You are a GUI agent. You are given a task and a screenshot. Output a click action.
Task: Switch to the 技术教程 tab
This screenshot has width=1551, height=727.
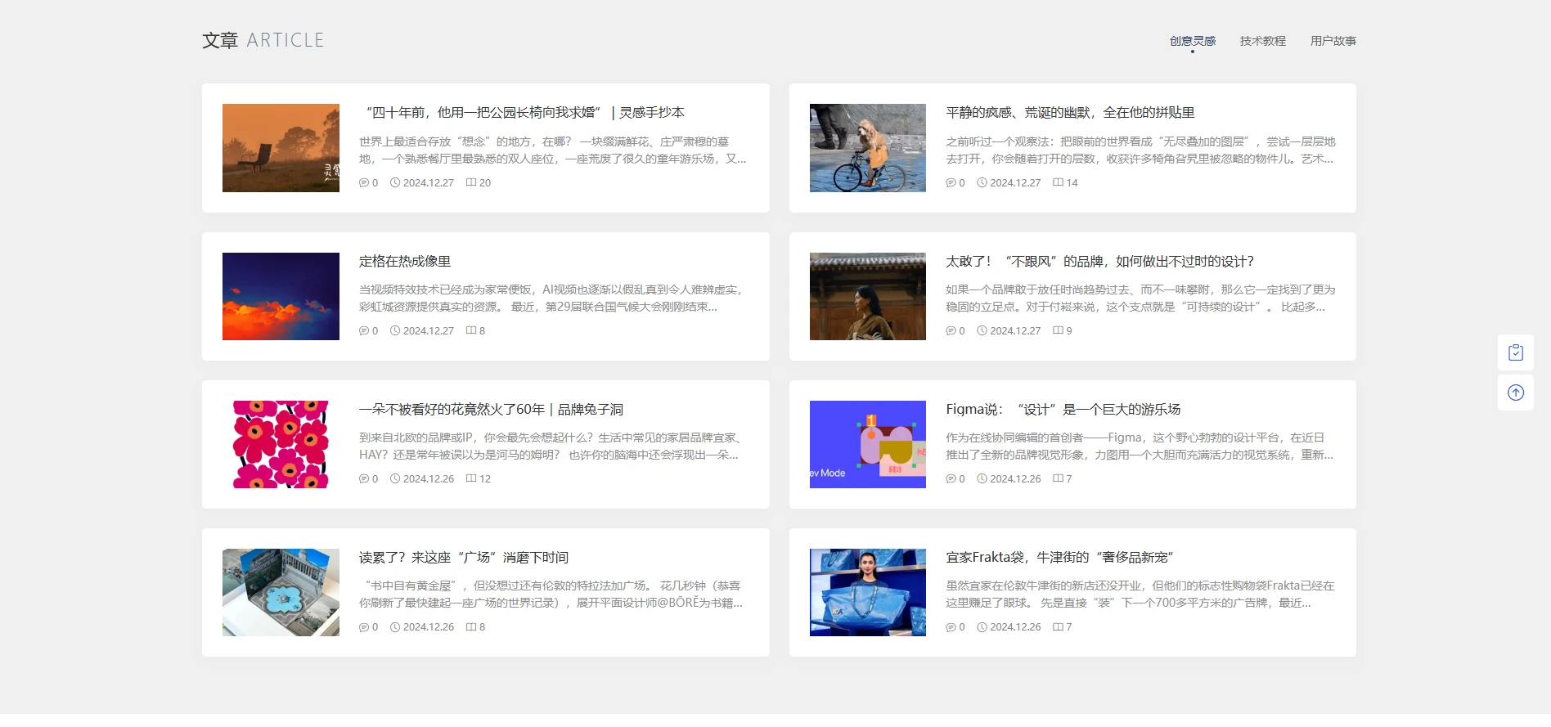click(x=1263, y=41)
